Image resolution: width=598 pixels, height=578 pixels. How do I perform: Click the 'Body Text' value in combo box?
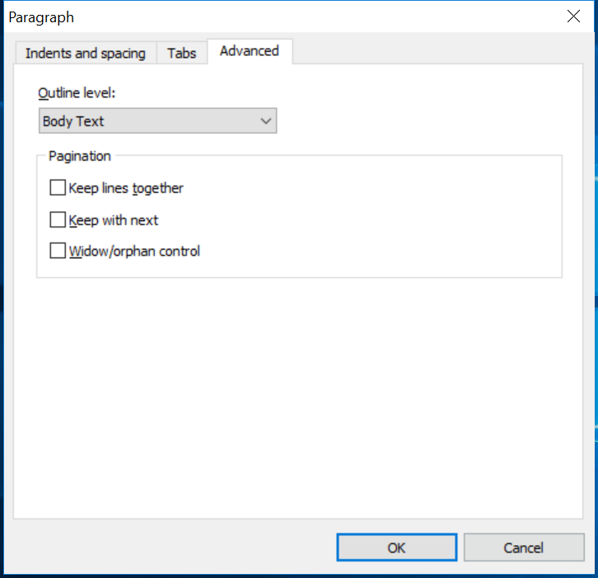74,121
